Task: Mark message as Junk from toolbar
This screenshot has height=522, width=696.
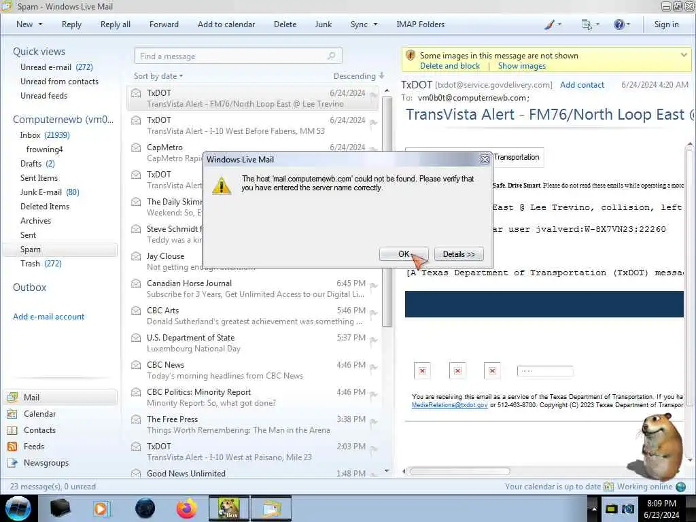Action: click(x=323, y=24)
